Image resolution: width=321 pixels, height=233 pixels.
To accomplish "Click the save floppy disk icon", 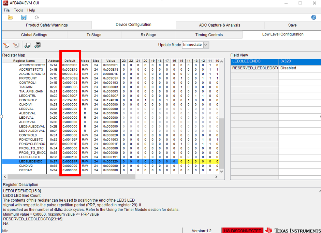I will pos(24,17).
